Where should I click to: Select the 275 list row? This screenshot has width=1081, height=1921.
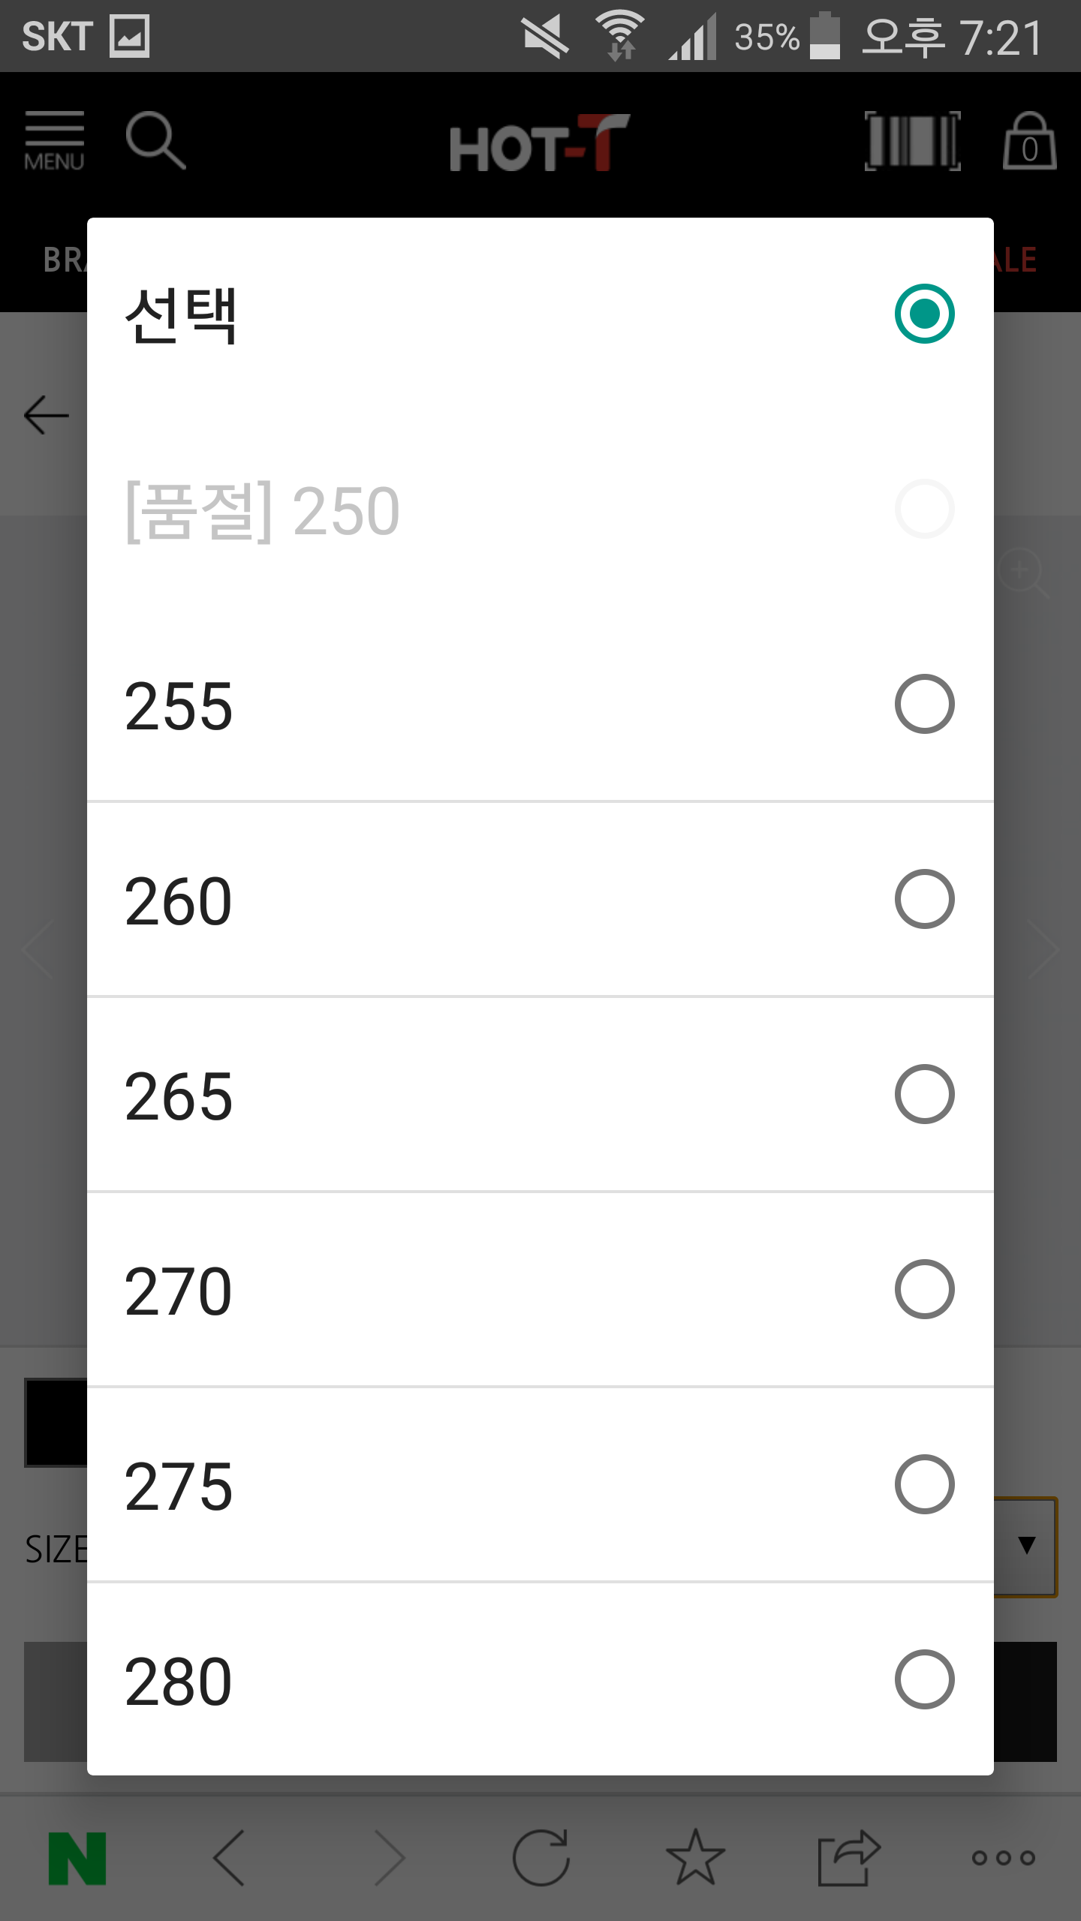(x=540, y=1484)
